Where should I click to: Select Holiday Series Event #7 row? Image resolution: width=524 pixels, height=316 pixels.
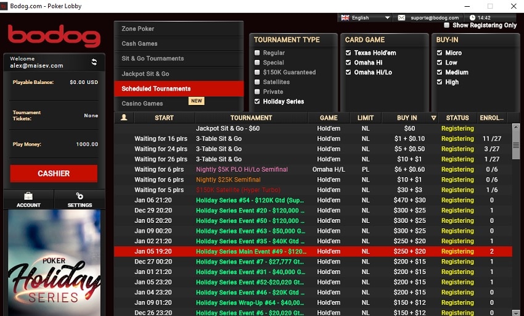(313, 262)
